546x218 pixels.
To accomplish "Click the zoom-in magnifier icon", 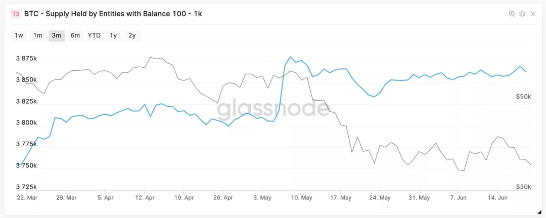I will (512, 14).
